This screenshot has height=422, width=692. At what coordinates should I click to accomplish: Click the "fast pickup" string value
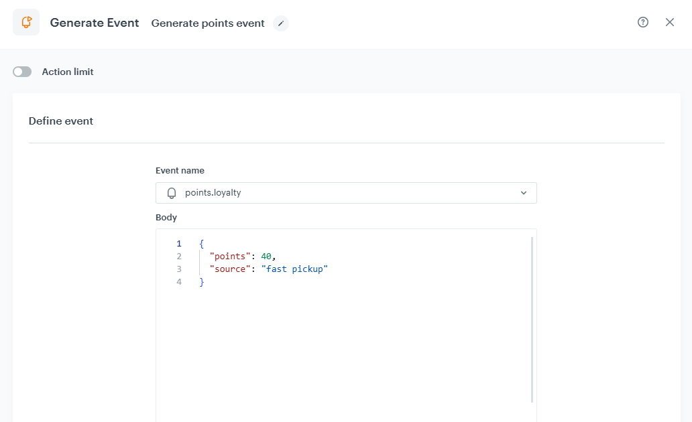295,269
